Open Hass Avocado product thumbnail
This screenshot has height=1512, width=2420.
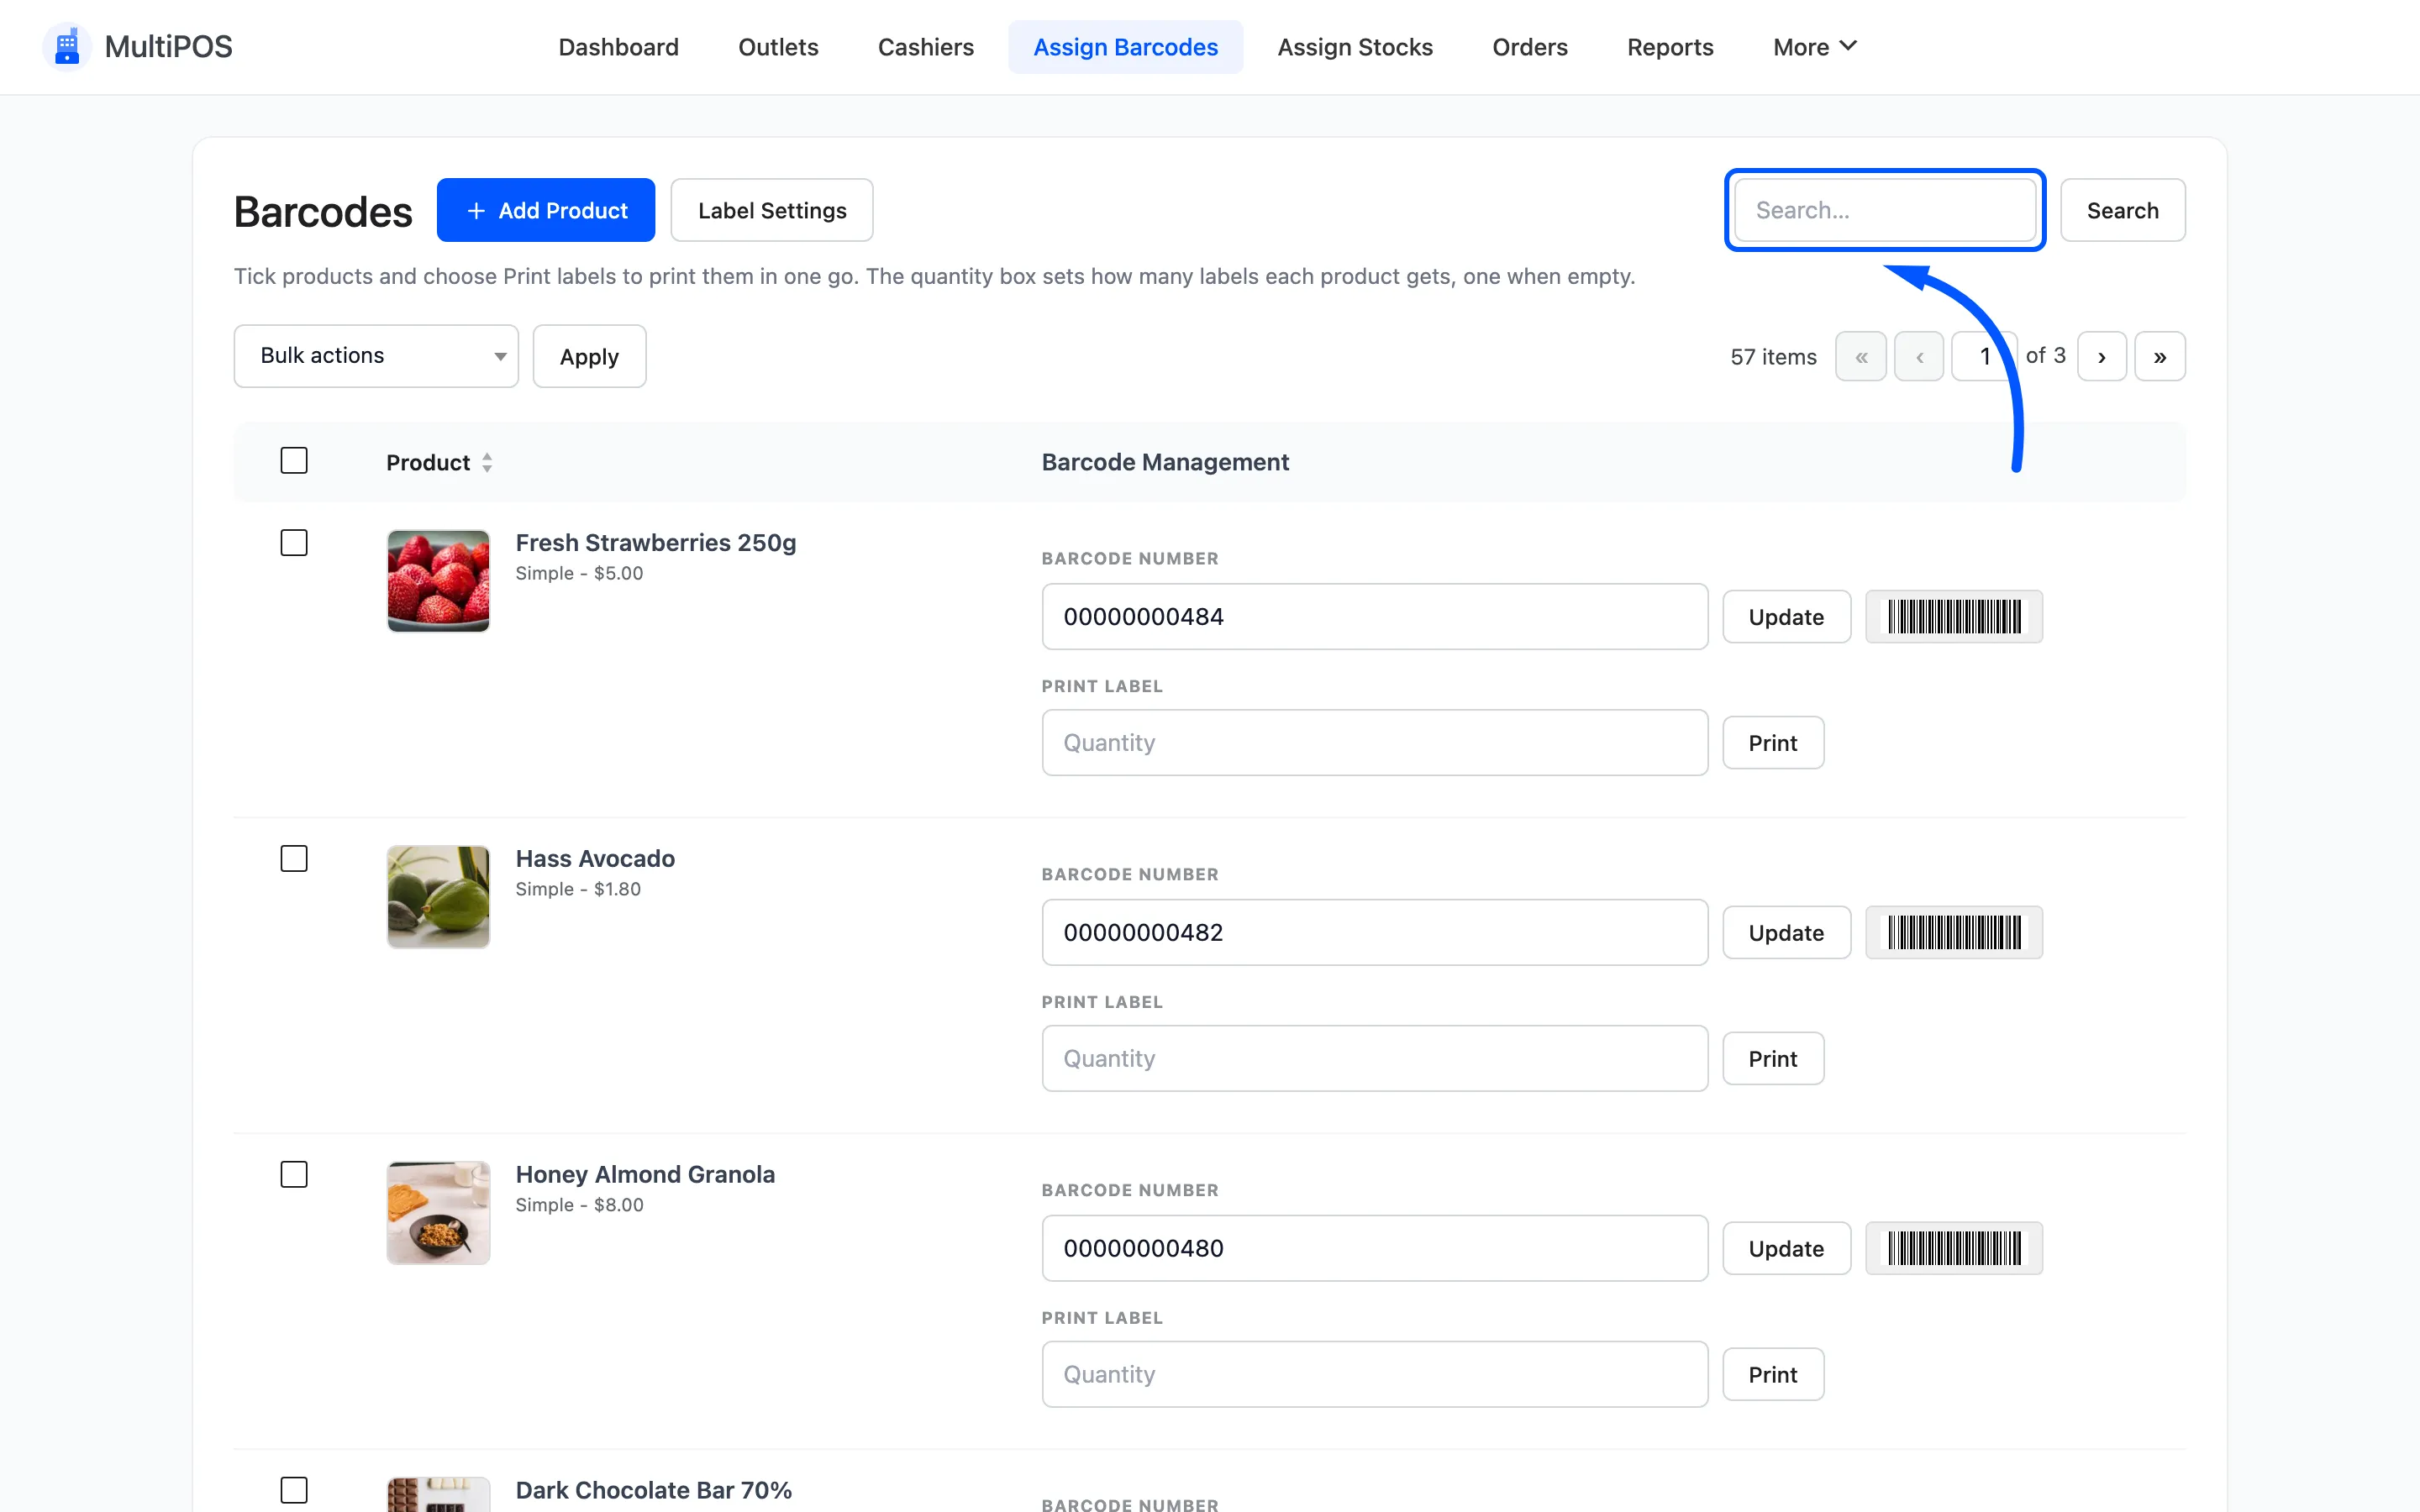click(438, 897)
